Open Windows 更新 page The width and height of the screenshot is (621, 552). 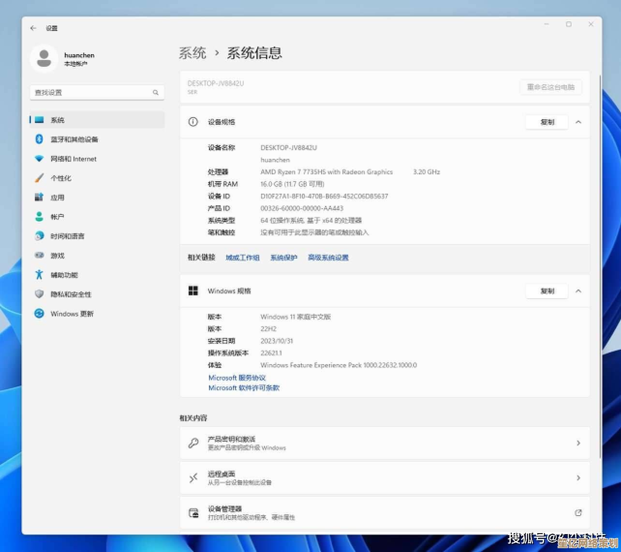(97, 313)
